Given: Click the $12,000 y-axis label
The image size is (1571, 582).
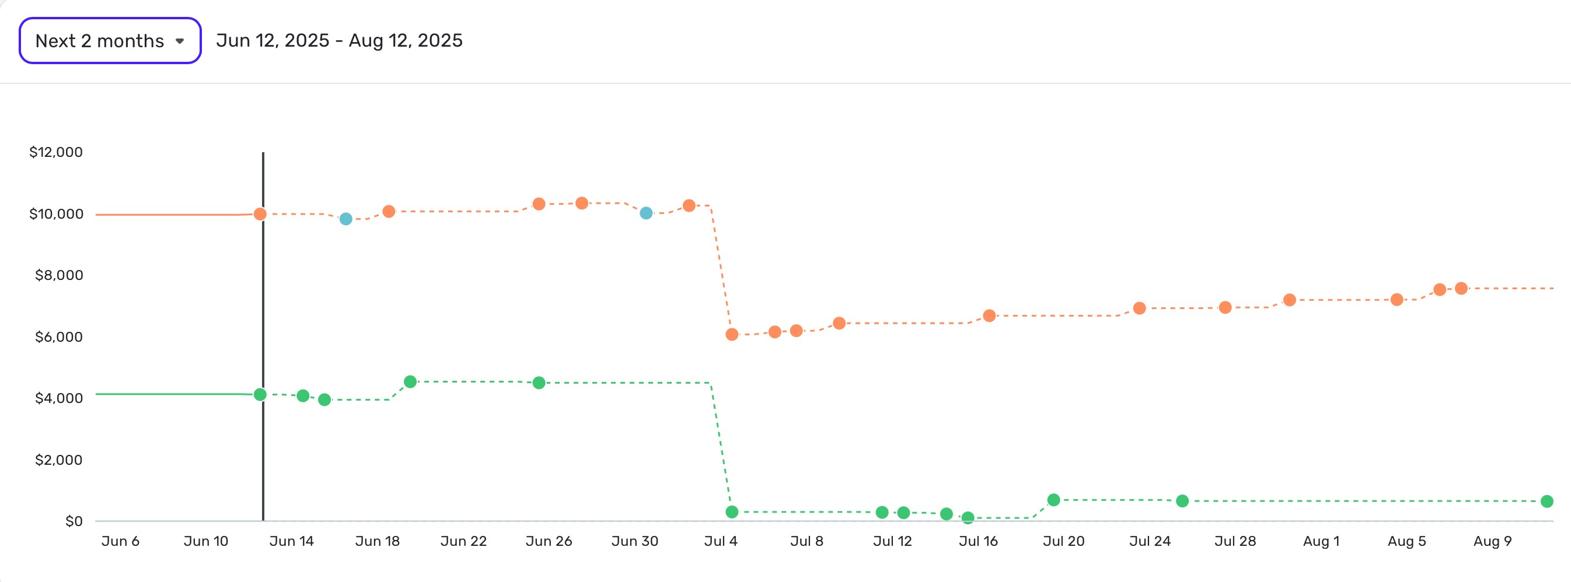Looking at the screenshot, I should point(55,152).
